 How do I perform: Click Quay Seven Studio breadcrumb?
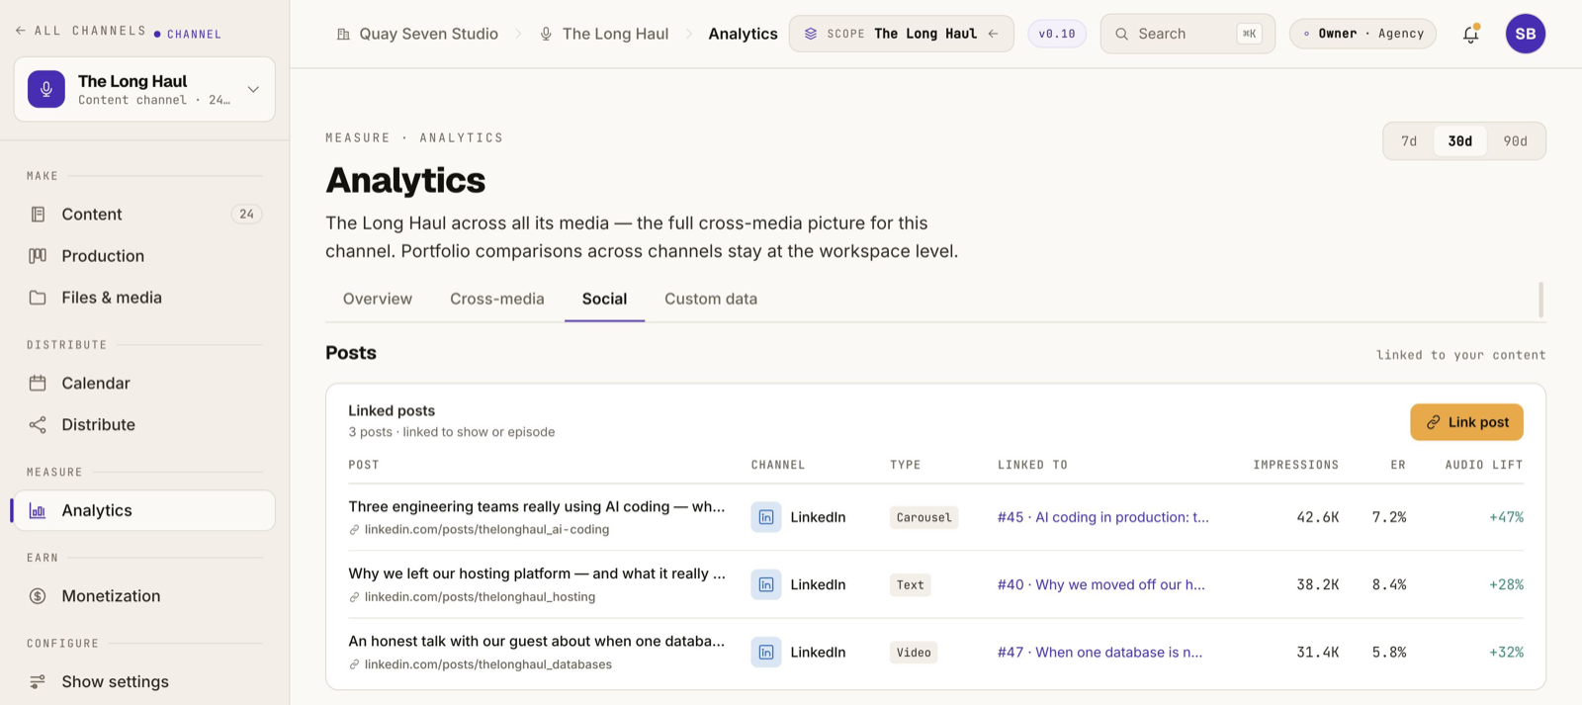pyautogui.click(x=428, y=34)
